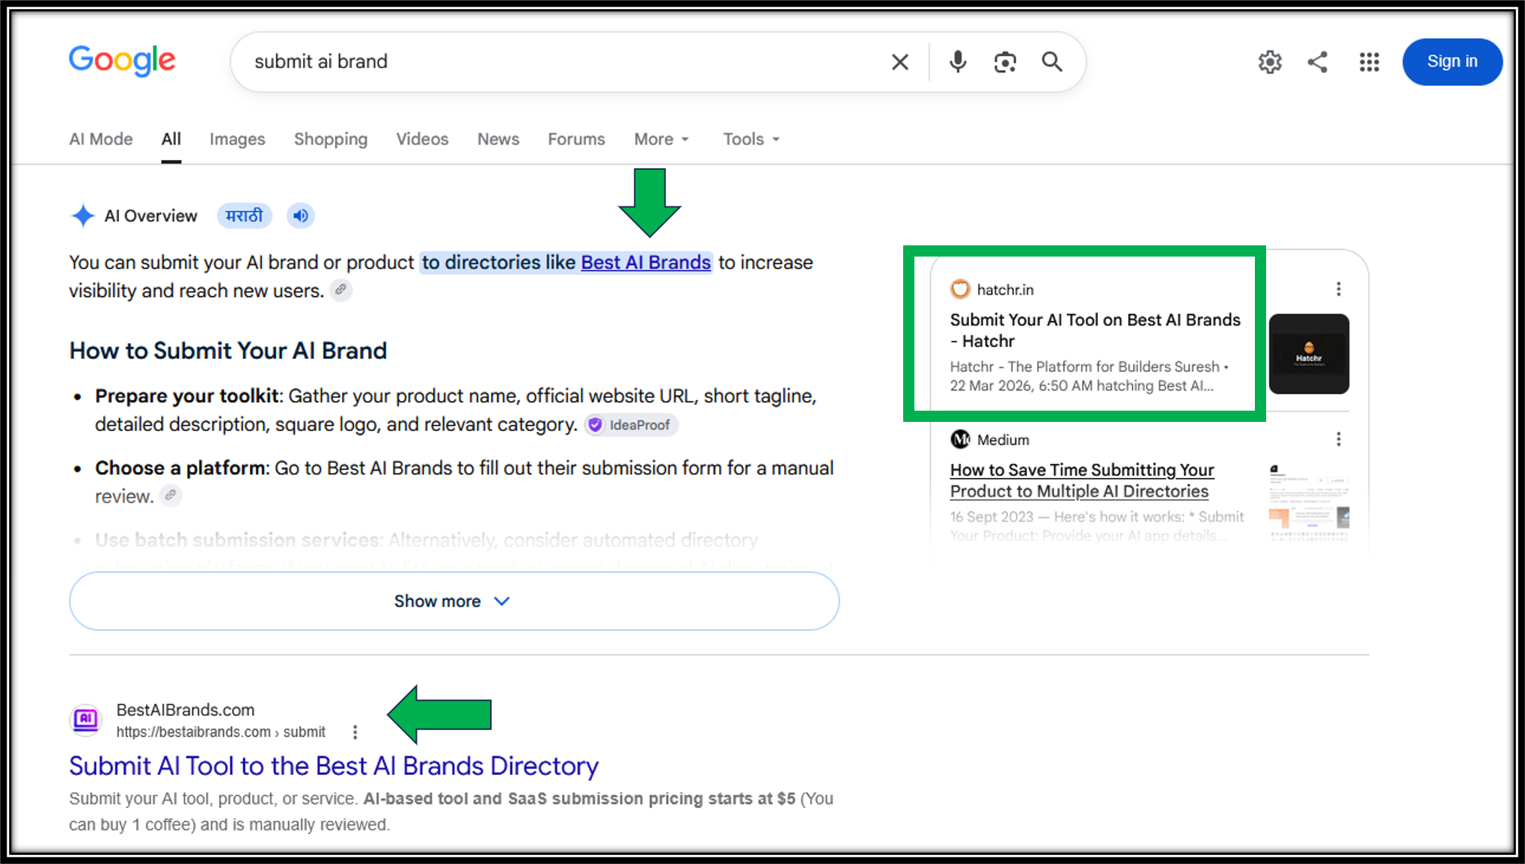Viewport: 1525px width, 864px height.
Task: Click the share icon in header
Action: 1318,62
